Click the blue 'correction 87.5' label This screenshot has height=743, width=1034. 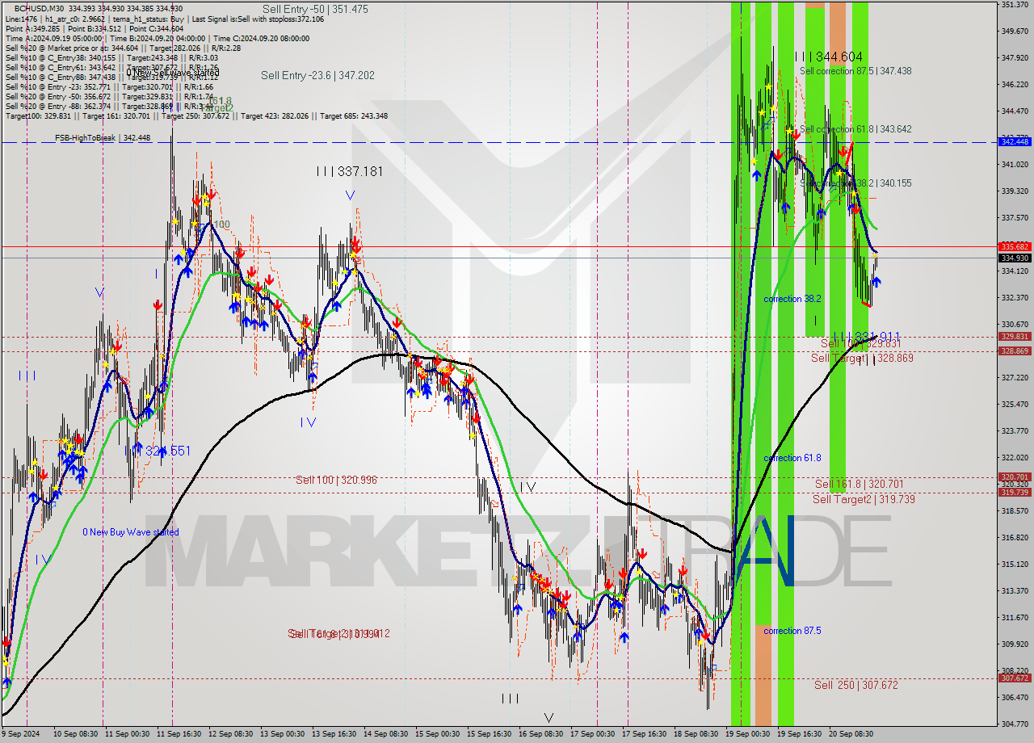pyautogui.click(x=792, y=631)
